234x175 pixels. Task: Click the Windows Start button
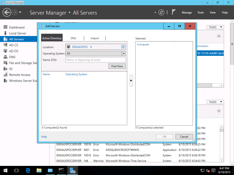click(x=6, y=170)
